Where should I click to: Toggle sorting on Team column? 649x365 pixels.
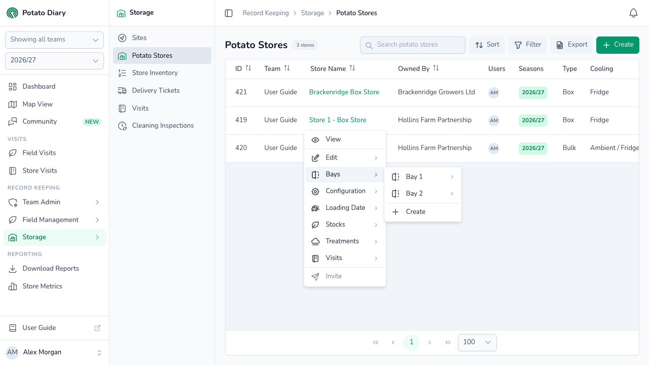[x=287, y=68]
